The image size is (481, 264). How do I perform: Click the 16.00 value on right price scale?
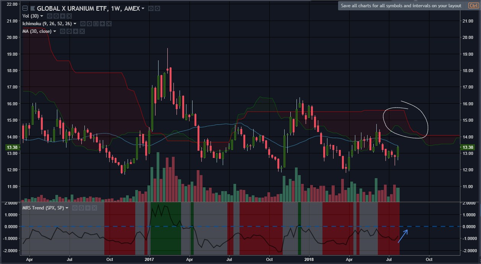point(468,104)
